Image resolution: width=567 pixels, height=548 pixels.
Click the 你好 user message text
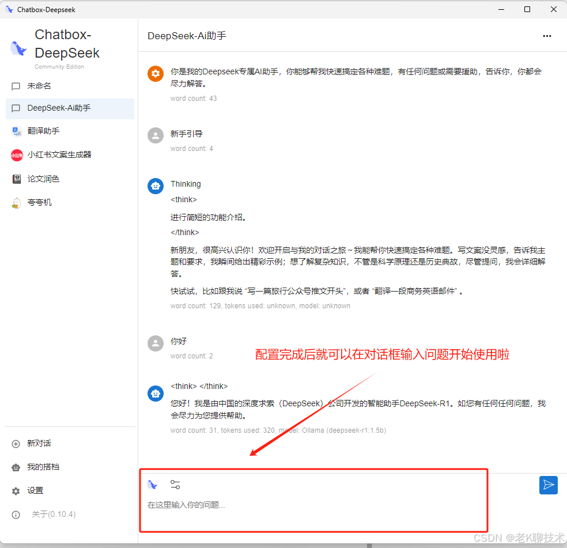tap(179, 341)
